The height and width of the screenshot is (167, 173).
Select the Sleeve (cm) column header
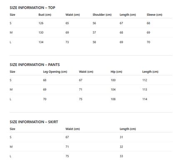pyautogui.click(x=154, y=15)
